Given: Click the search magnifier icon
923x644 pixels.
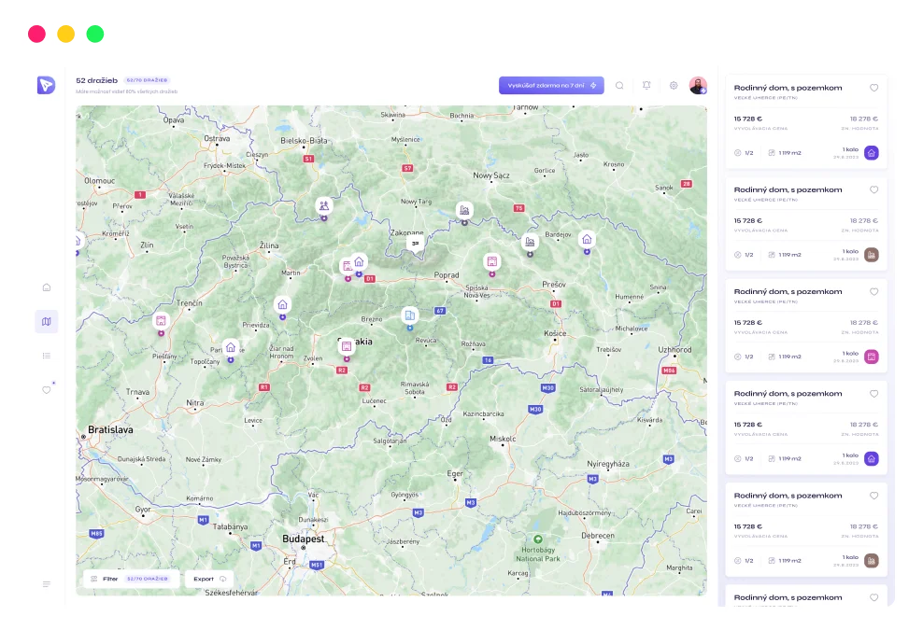Looking at the screenshot, I should 618,86.
